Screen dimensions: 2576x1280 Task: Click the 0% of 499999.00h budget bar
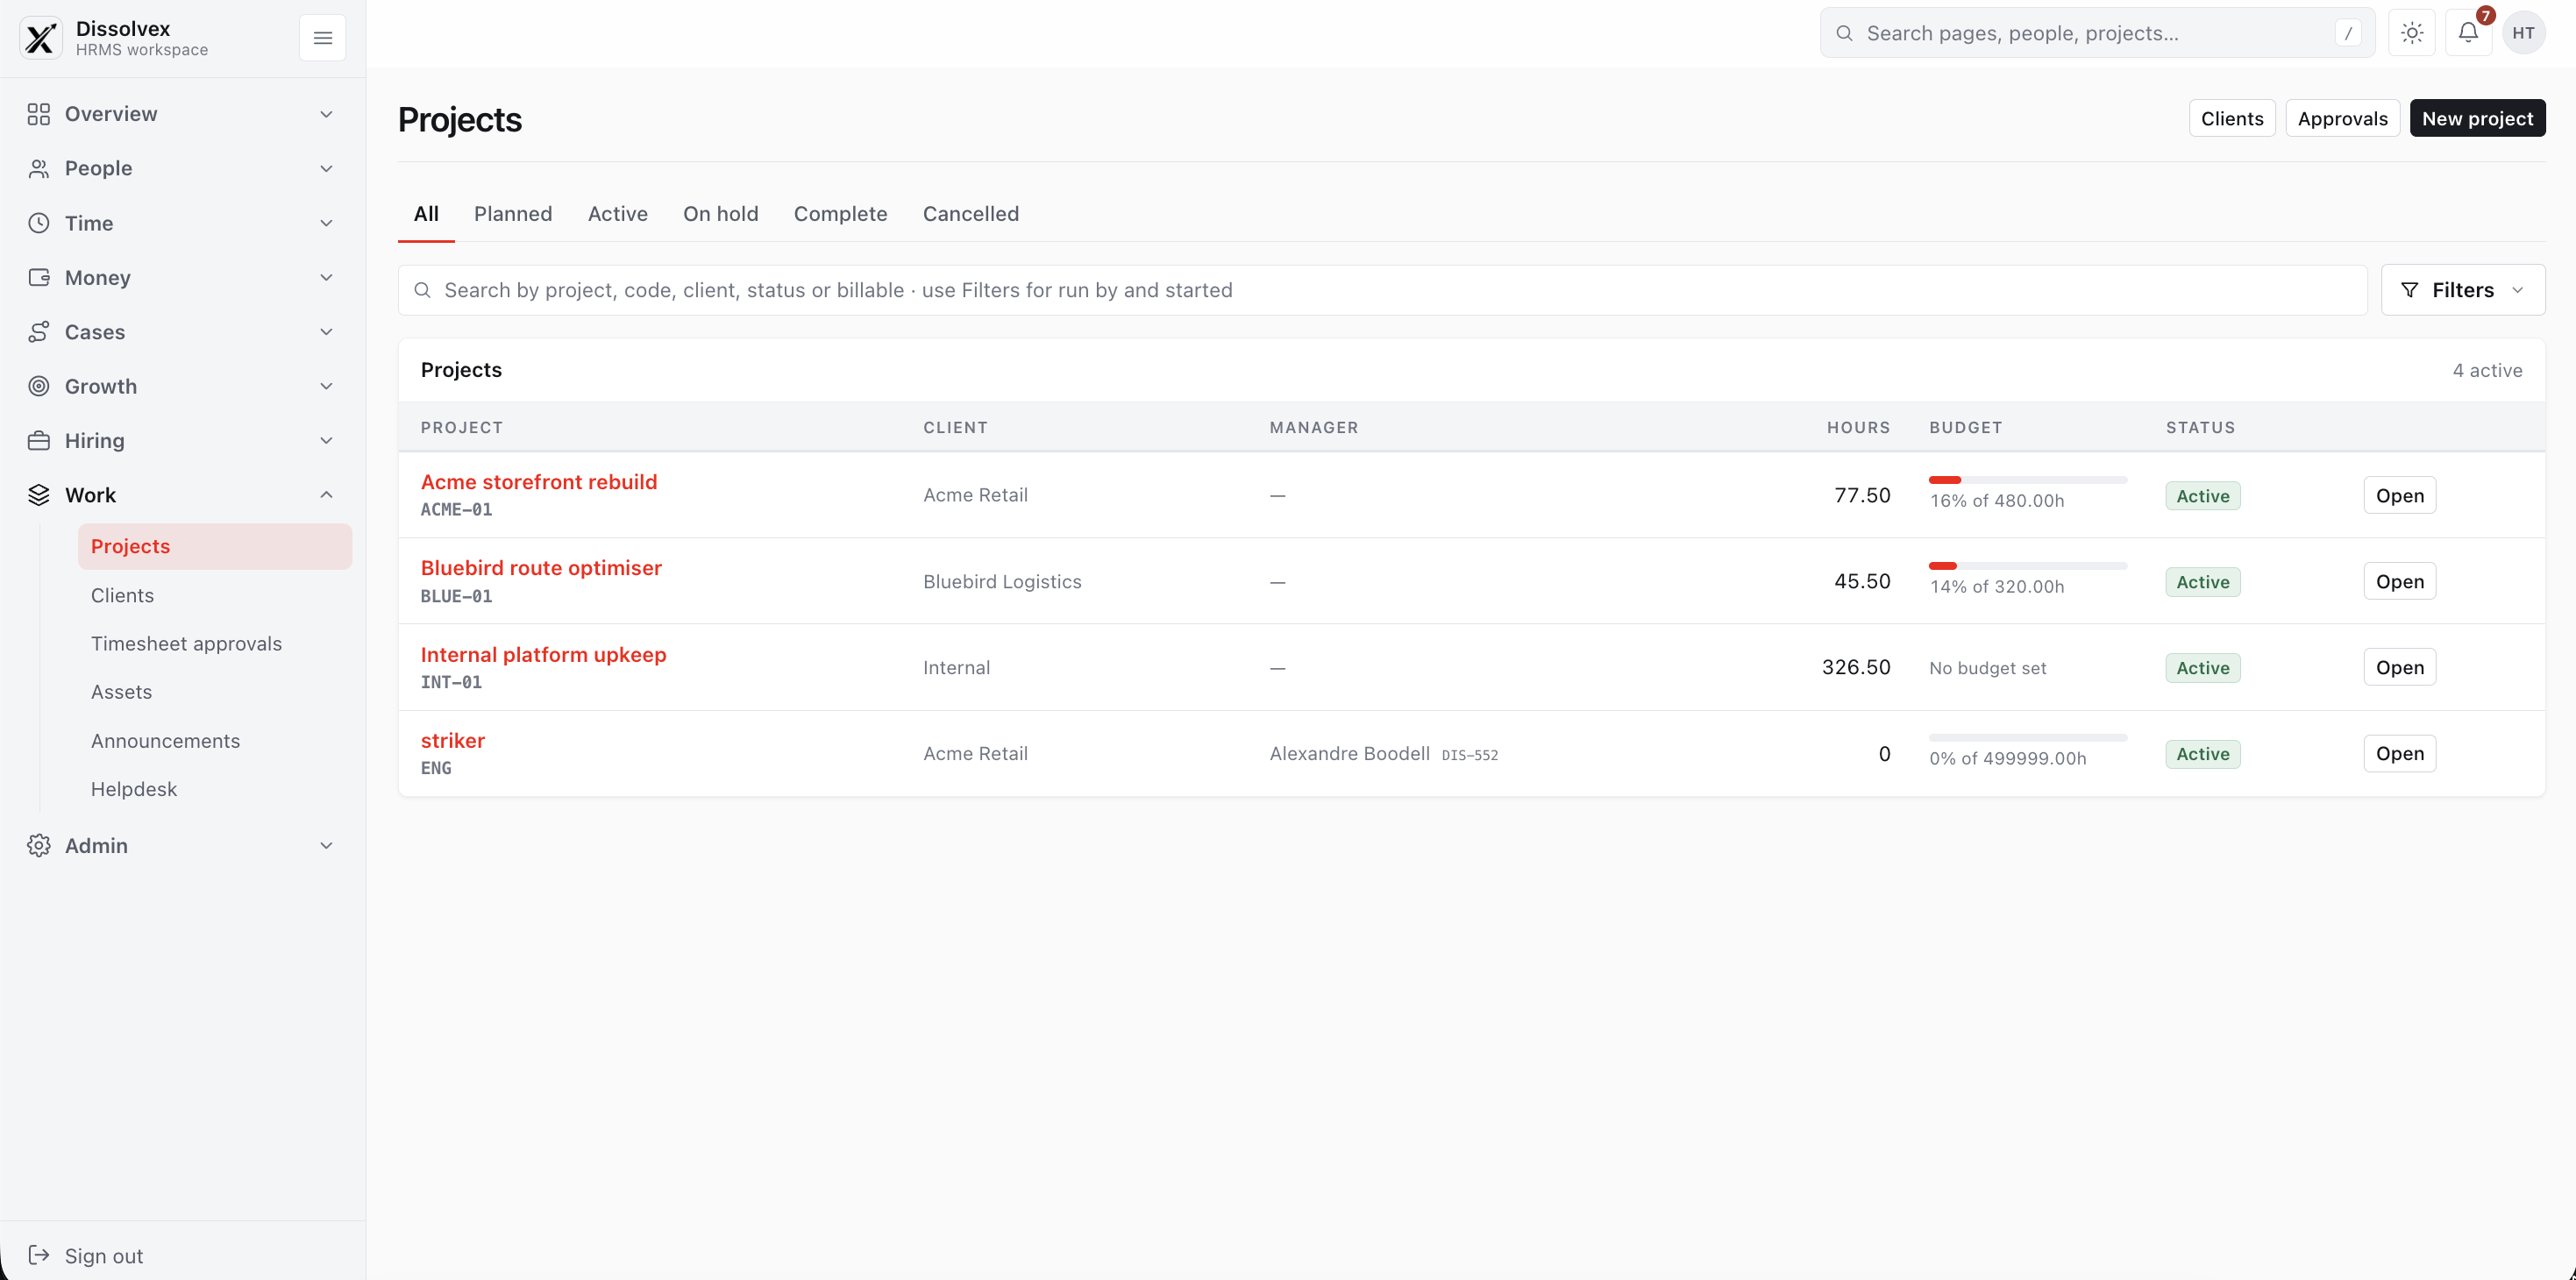pos(2028,738)
